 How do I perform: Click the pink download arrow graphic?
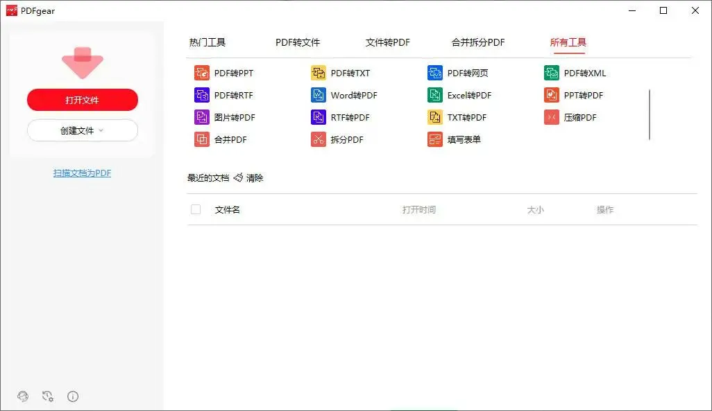(82, 62)
